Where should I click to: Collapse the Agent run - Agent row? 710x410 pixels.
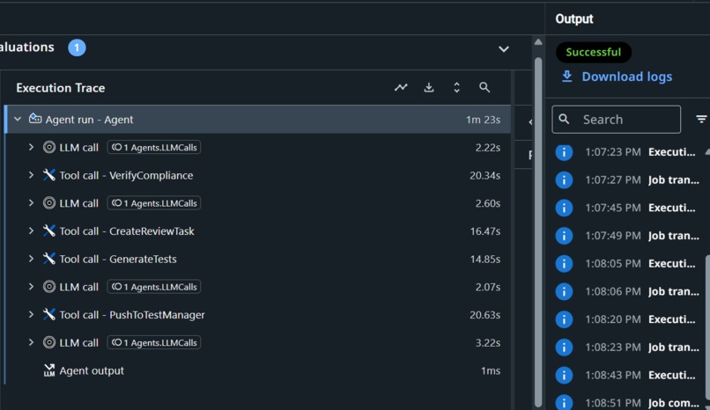pos(18,120)
